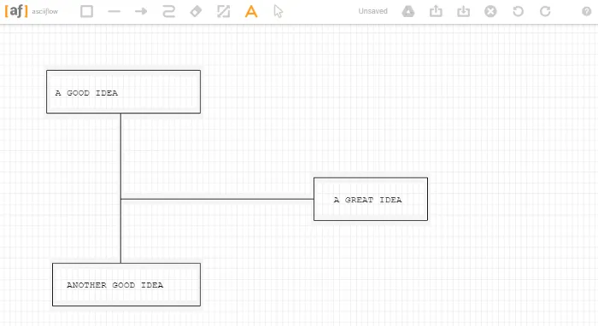Select the Box drawing tool
Image resolution: width=598 pixels, height=326 pixels.
[x=86, y=11]
